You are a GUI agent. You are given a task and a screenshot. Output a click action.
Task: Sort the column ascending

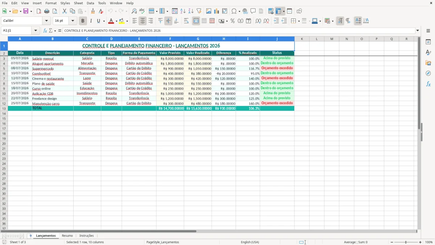coord(183,11)
